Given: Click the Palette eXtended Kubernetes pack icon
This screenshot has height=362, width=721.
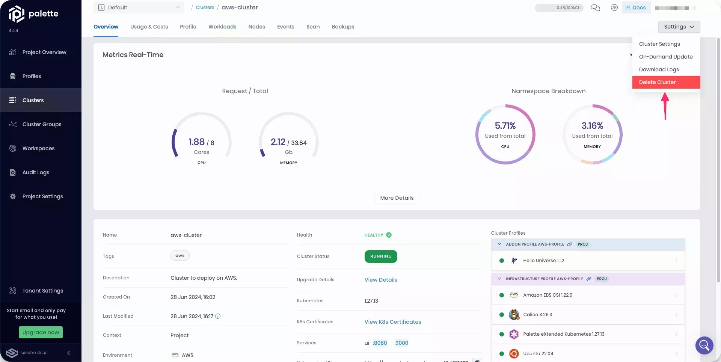Looking at the screenshot, I should pos(514,334).
